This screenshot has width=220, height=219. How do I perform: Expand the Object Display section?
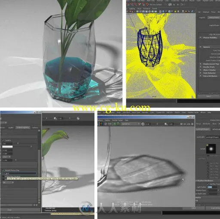click(x=201, y=70)
